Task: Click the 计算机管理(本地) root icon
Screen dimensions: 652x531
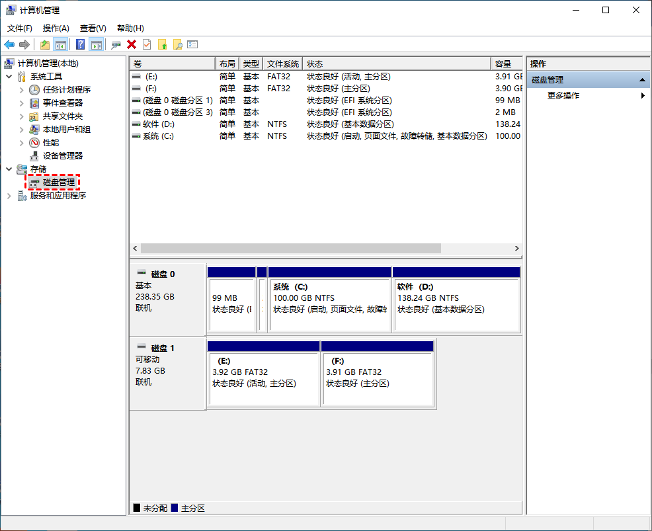Action: (9, 63)
